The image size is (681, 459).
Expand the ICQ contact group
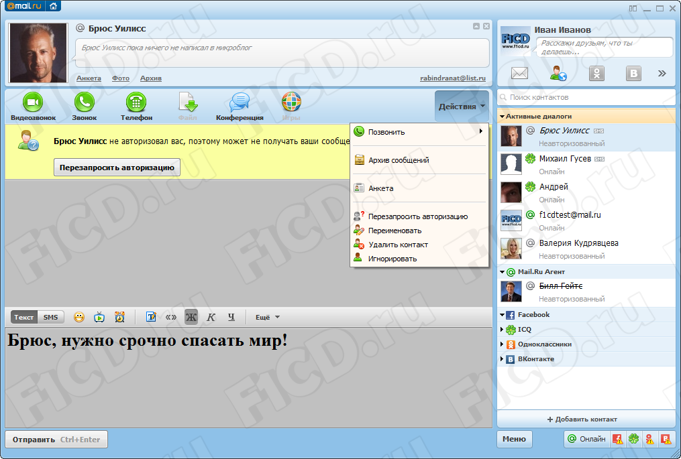[502, 330]
